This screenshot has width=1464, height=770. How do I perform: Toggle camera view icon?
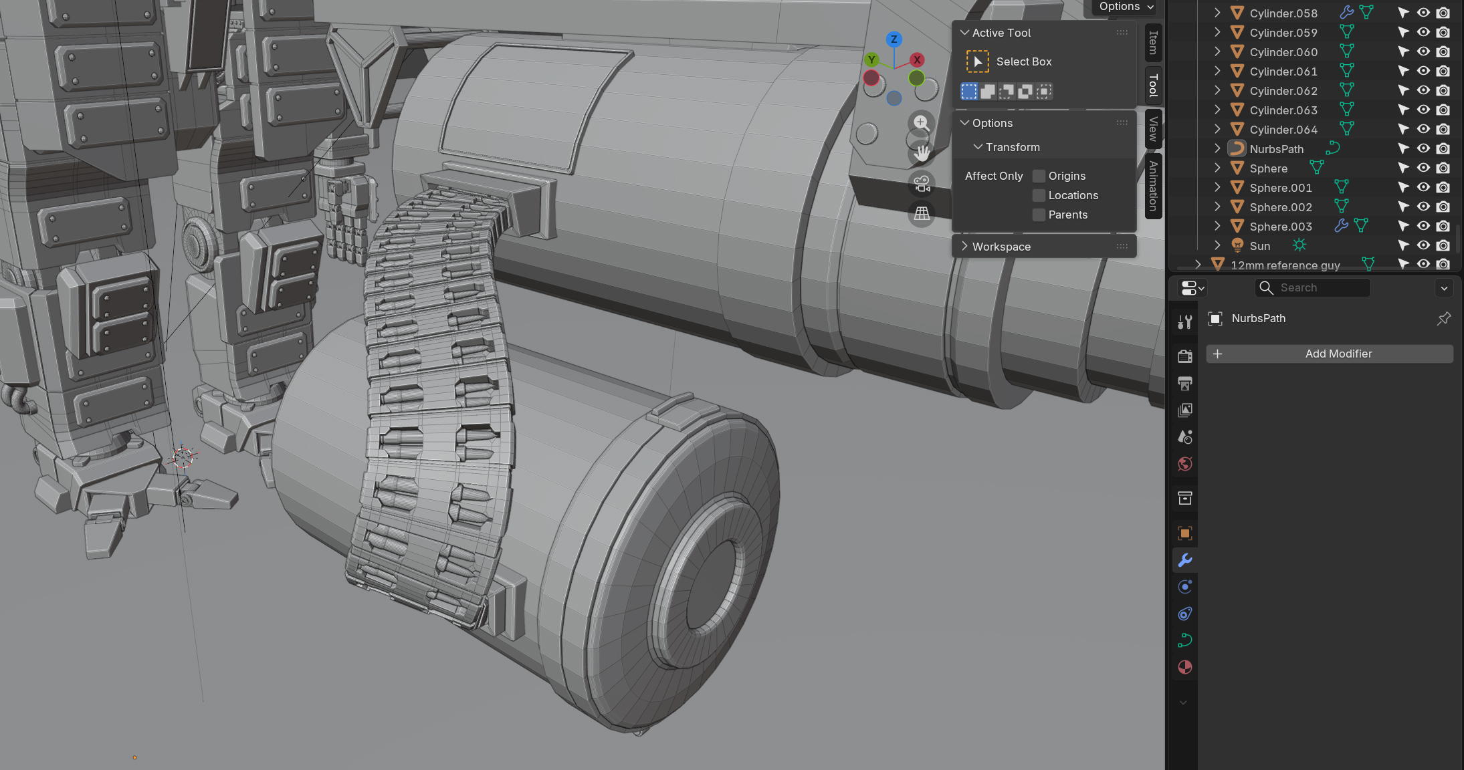tap(922, 183)
